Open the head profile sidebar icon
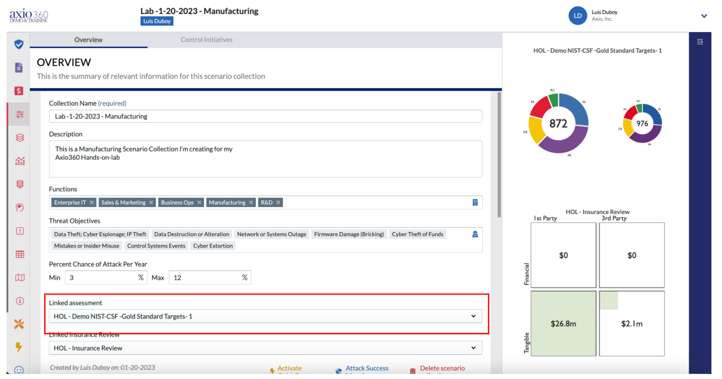The image size is (722, 379). click(20, 208)
